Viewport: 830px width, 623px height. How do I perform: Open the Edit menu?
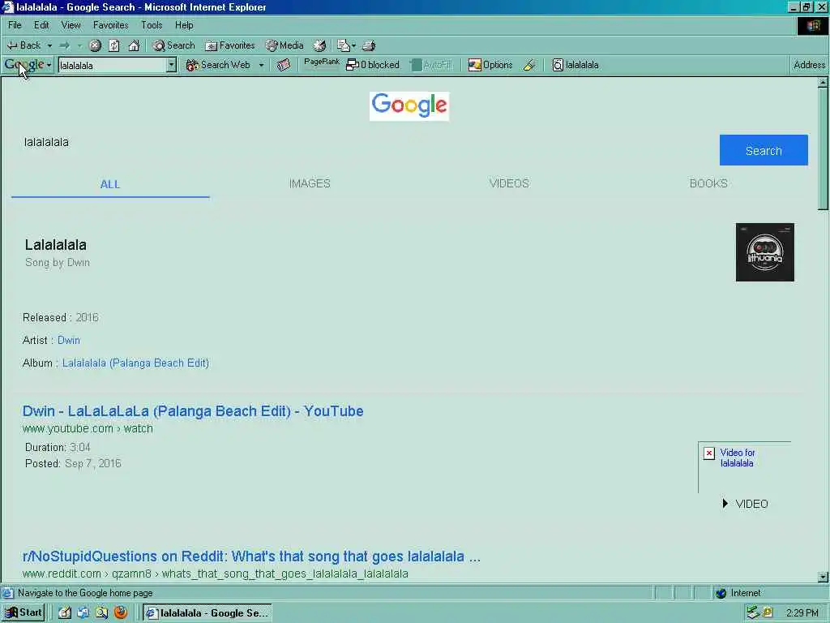(x=41, y=25)
